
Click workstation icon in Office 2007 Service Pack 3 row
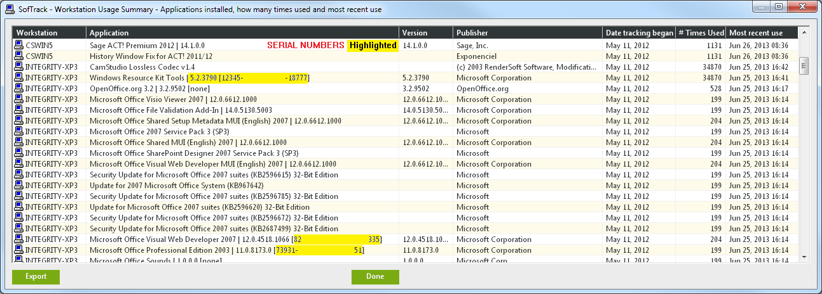[18, 132]
